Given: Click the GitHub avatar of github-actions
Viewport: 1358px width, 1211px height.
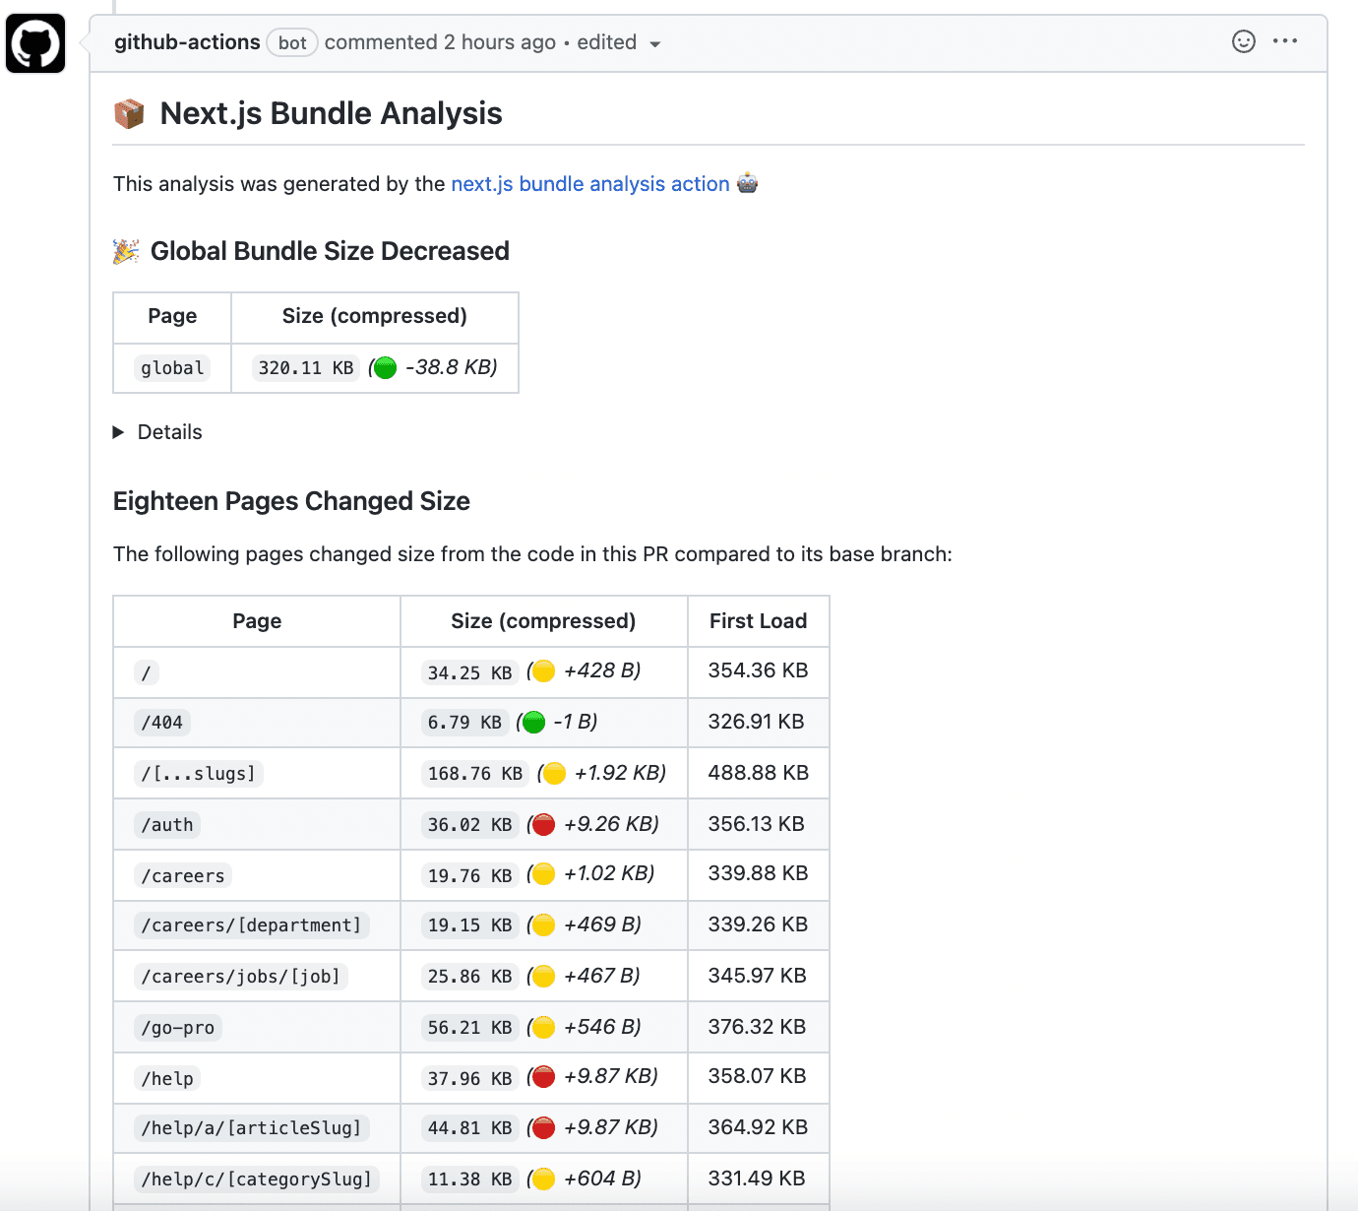Looking at the screenshot, I should tap(35, 43).
